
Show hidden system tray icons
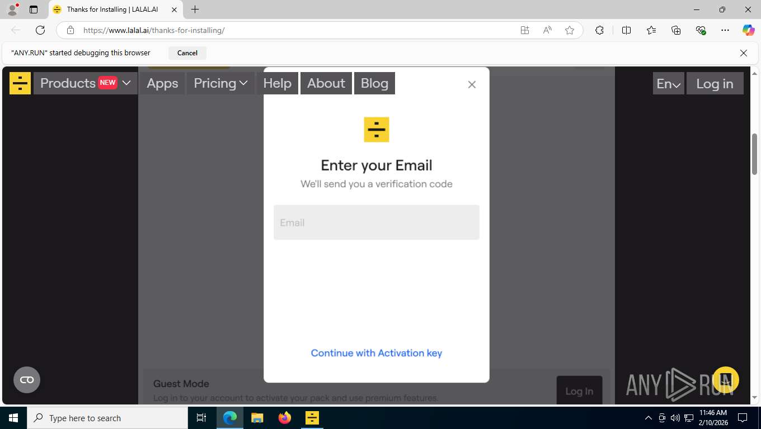[x=649, y=418]
